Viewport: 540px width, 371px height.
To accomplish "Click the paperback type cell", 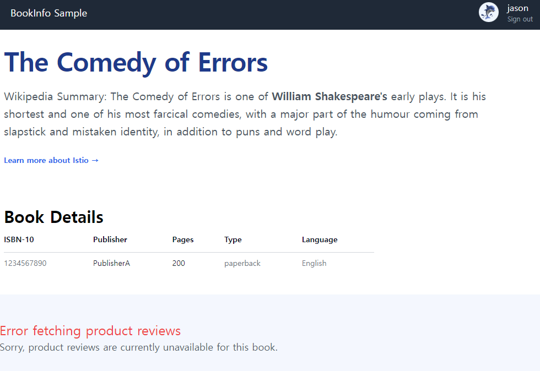I will tap(242, 263).
